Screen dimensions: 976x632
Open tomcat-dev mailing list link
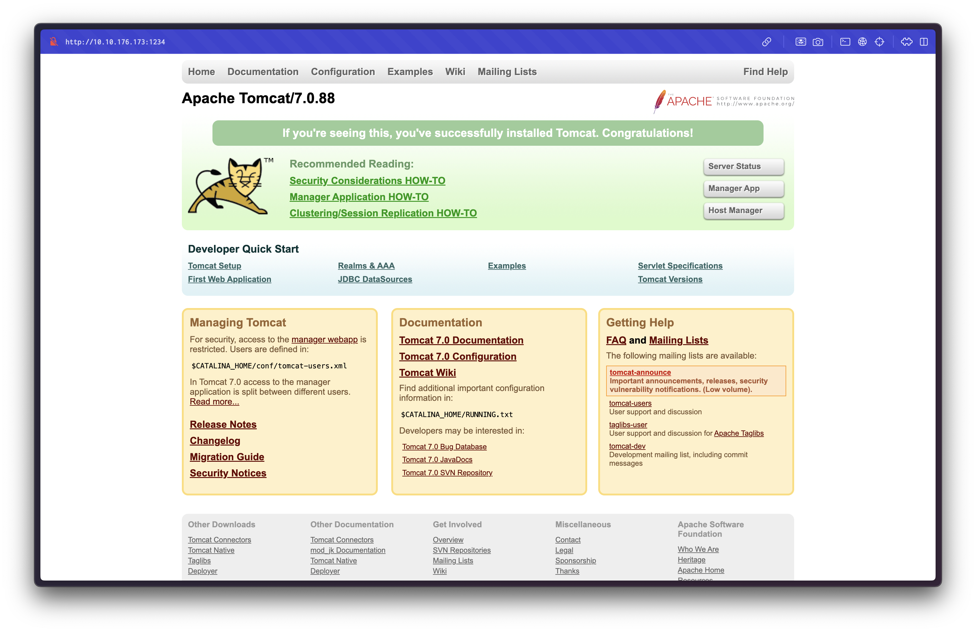[x=627, y=446]
